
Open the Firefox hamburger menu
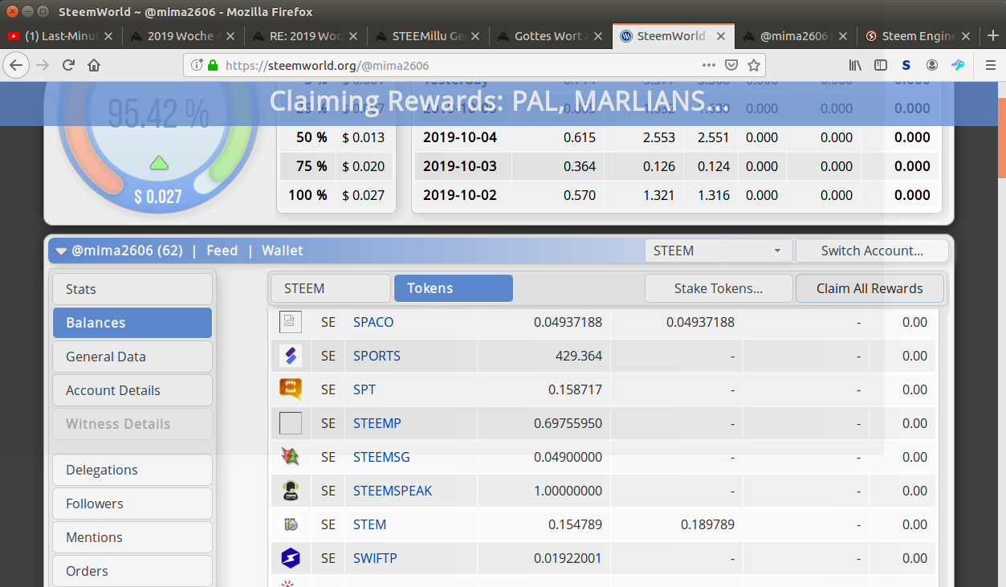tap(990, 65)
